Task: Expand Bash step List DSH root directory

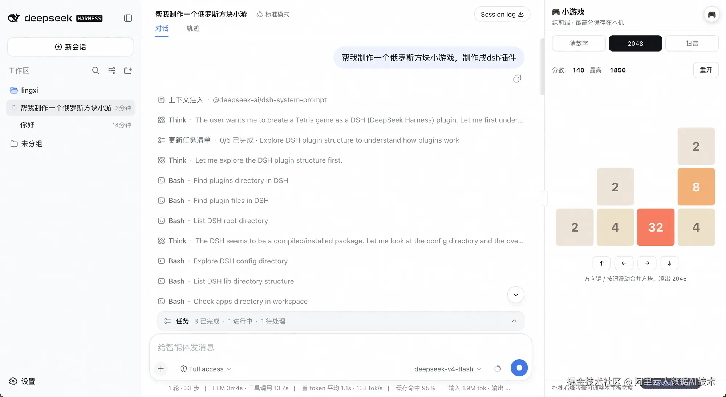Action: click(213, 221)
